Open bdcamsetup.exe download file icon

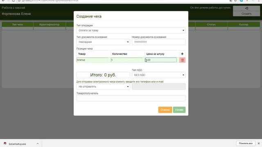click(x=5, y=144)
